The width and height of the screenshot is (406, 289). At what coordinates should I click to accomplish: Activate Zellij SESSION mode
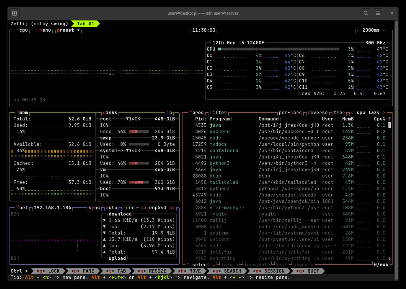point(268,271)
